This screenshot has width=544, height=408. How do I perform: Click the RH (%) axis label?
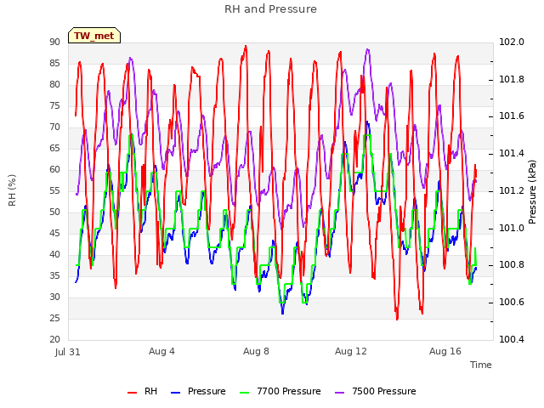12,190
